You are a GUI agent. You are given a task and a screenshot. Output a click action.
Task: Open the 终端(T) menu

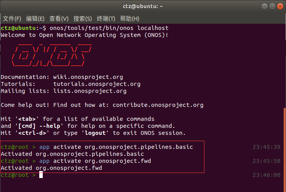coord(106,19)
